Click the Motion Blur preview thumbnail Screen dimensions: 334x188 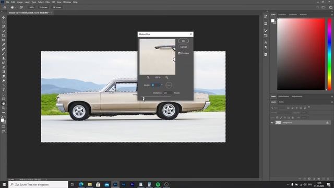click(158, 57)
